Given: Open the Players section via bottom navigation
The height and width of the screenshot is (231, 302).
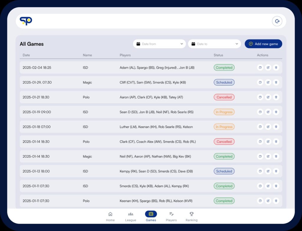Looking at the screenshot, I should click(x=171, y=216).
